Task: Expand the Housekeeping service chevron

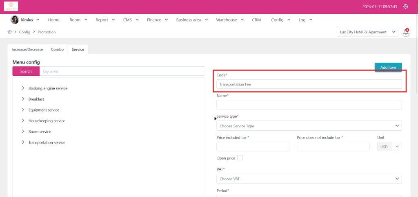Action: 23,121
